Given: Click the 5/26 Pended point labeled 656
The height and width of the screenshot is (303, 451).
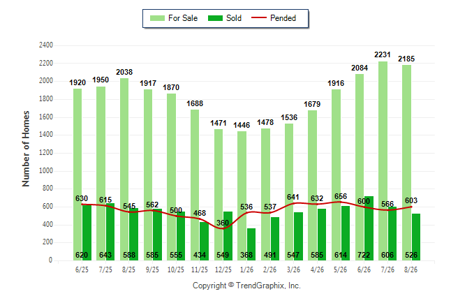Looking at the screenshot, I should [341, 202].
